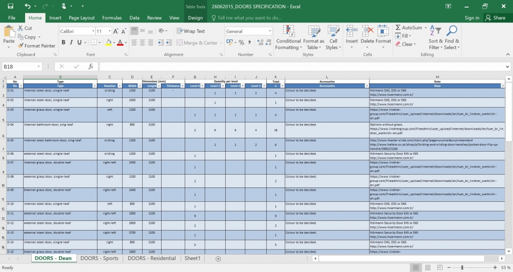Click Merge & Center
This screenshot has width=513, height=272.
point(197,43)
